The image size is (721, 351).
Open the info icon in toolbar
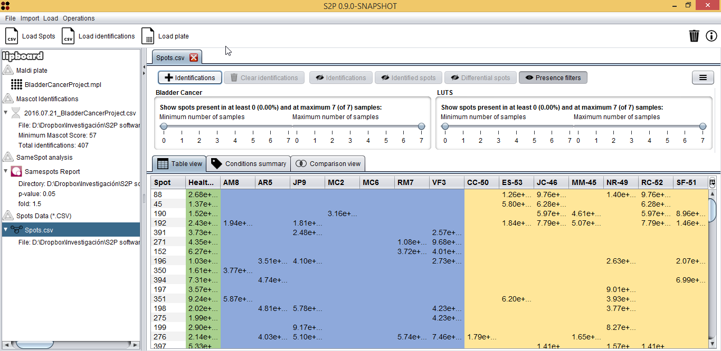(711, 36)
